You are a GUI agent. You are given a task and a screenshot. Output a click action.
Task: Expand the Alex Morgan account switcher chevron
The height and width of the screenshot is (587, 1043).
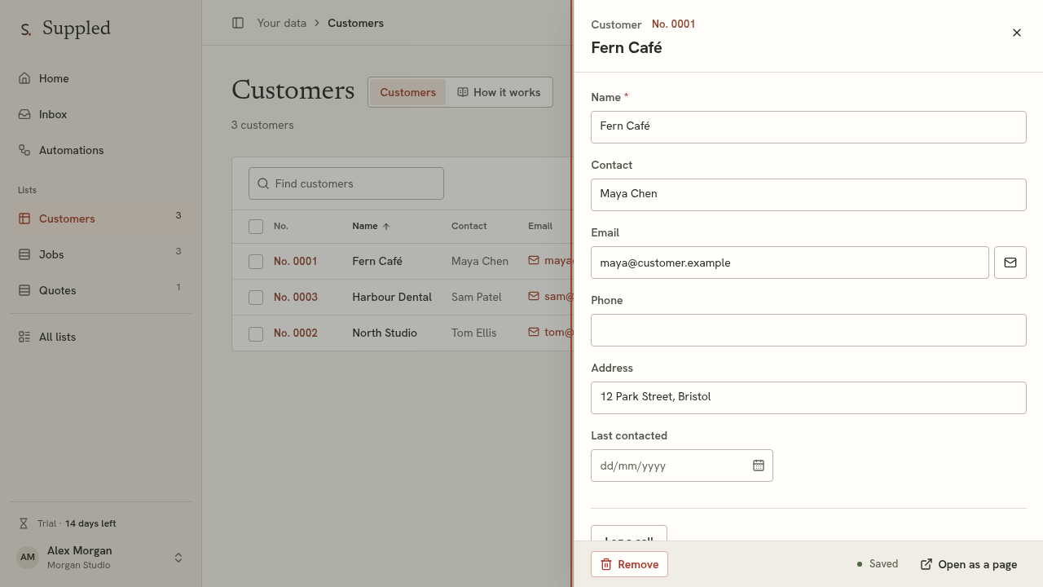(x=178, y=558)
